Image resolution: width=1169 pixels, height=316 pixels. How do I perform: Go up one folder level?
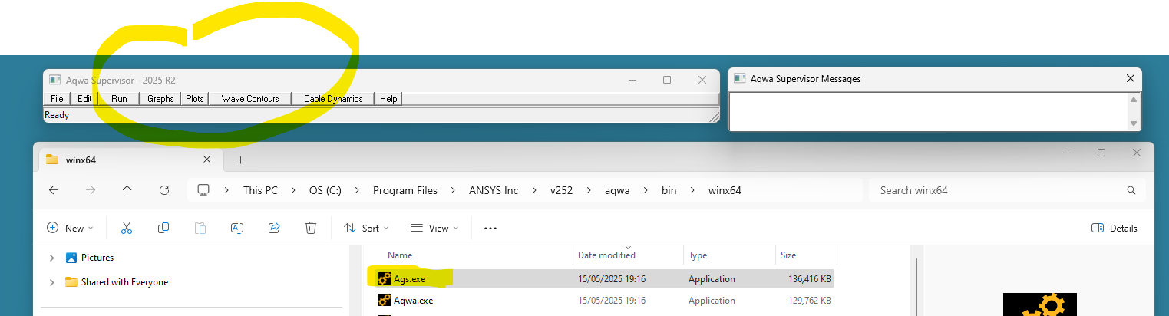(x=127, y=190)
